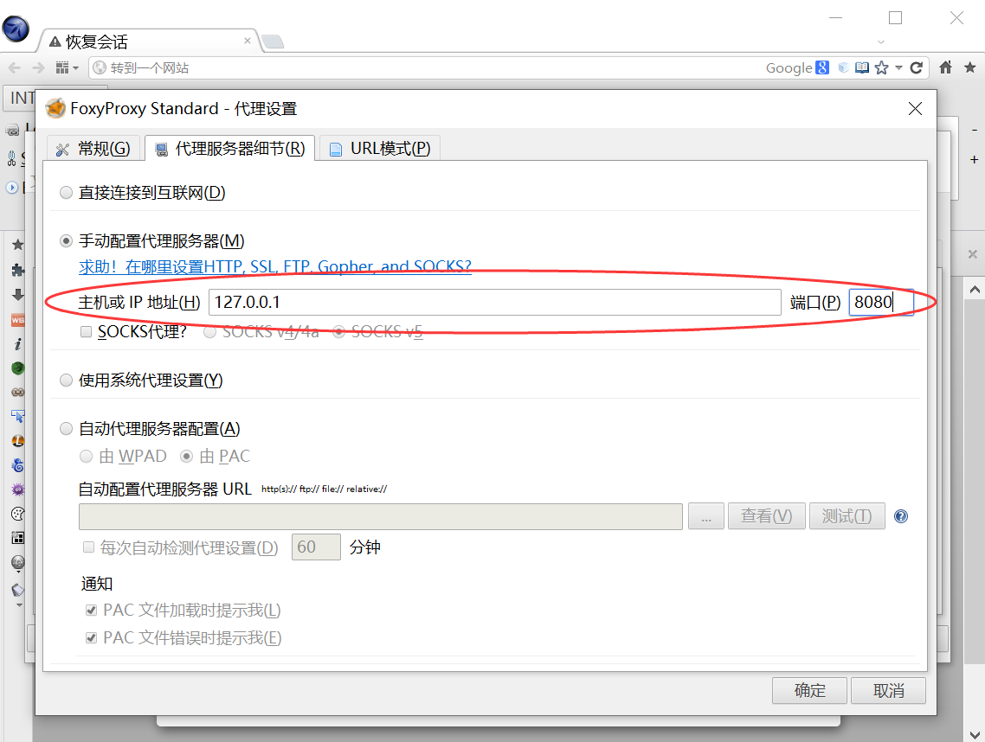The width and height of the screenshot is (985, 742).
Task: Click the green circle sidebar icon
Action: (18, 368)
